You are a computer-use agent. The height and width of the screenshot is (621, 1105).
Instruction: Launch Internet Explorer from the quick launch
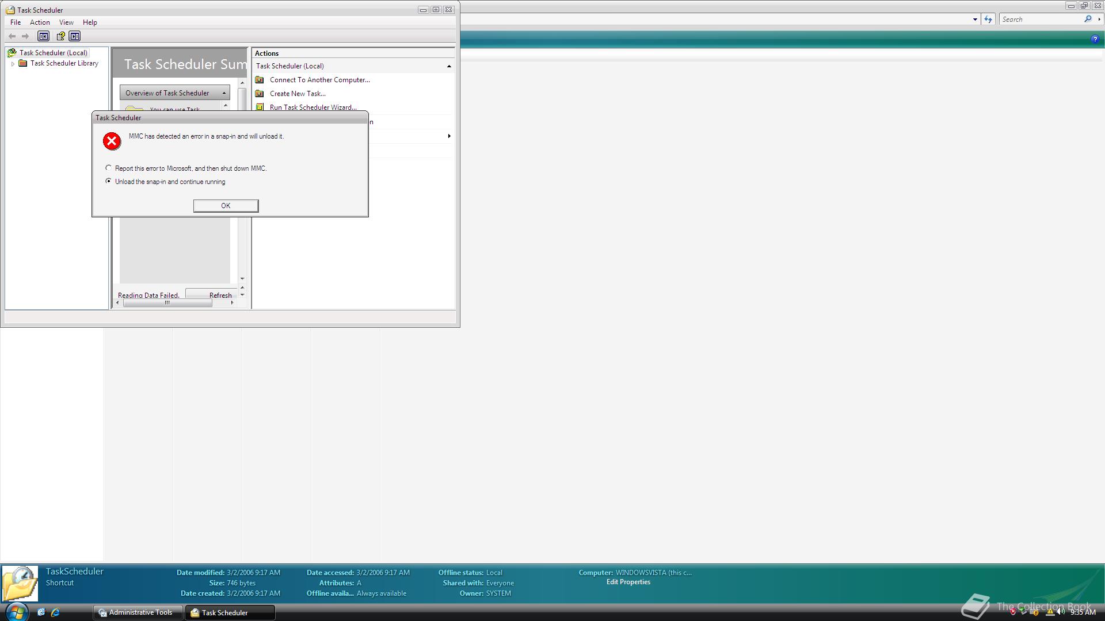[x=55, y=612]
